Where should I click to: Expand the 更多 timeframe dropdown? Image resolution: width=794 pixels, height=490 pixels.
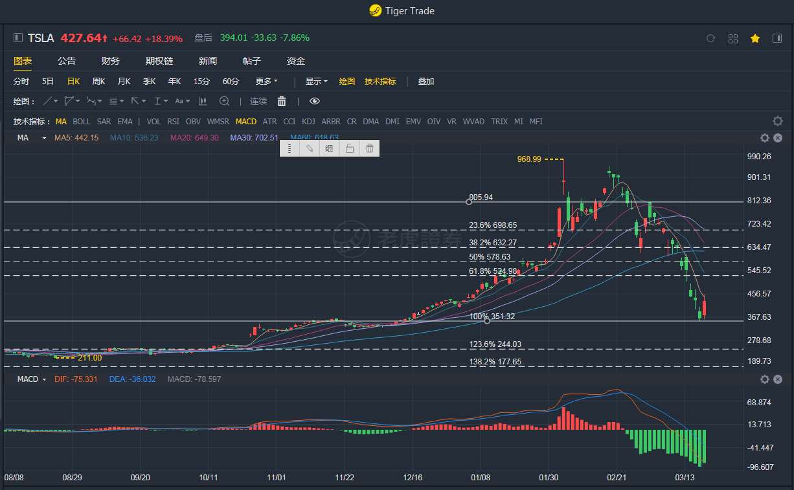[x=267, y=82]
